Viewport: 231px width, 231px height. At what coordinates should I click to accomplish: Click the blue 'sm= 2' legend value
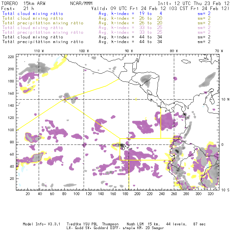click(x=204, y=13)
